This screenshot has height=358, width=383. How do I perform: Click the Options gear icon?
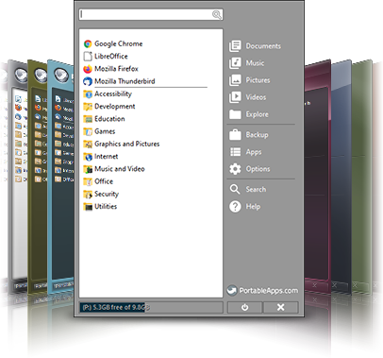tap(235, 169)
